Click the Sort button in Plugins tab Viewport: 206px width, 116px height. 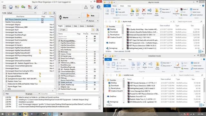(x=63, y=30)
